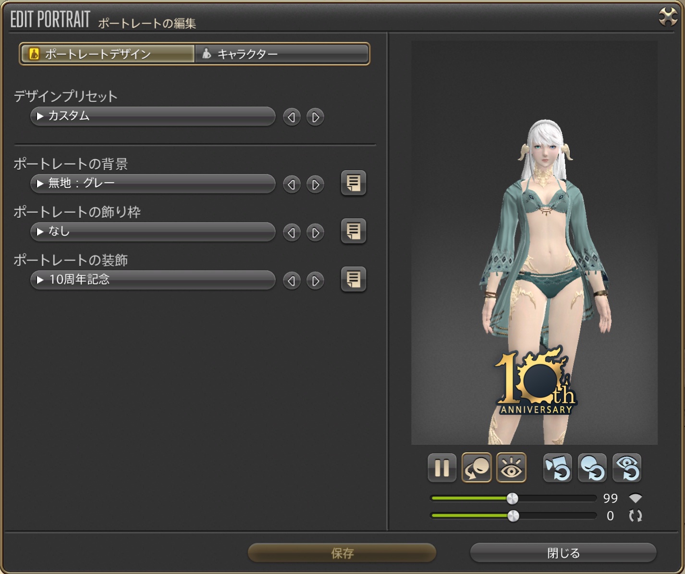The height and width of the screenshot is (574, 685).
Task: Reset eye direction icon
Action: (x=627, y=467)
